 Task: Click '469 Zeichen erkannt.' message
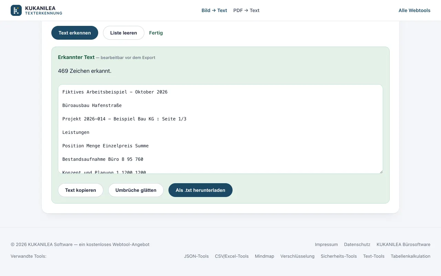85,71
